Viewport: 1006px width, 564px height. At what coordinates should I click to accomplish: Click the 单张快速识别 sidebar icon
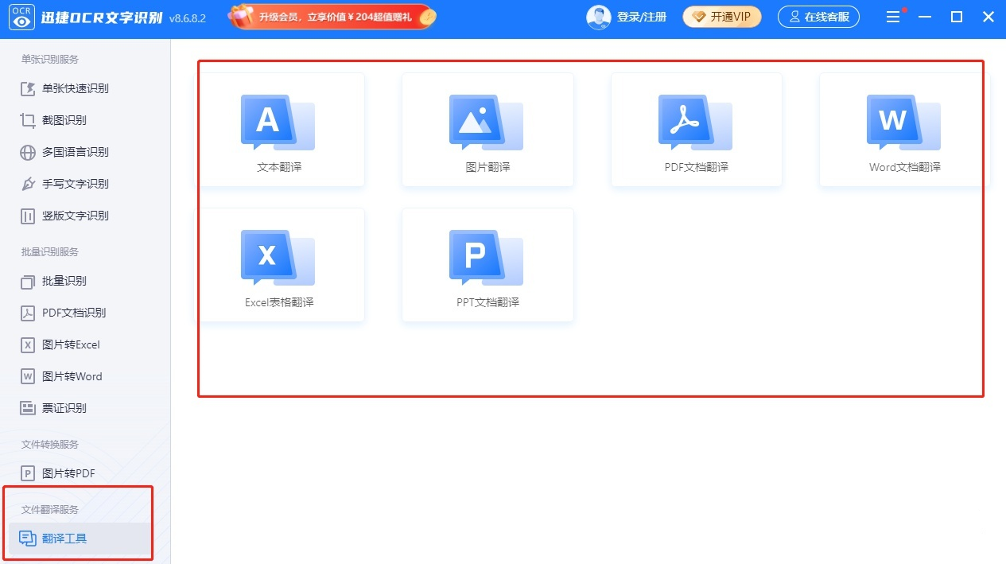coord(28,88)
